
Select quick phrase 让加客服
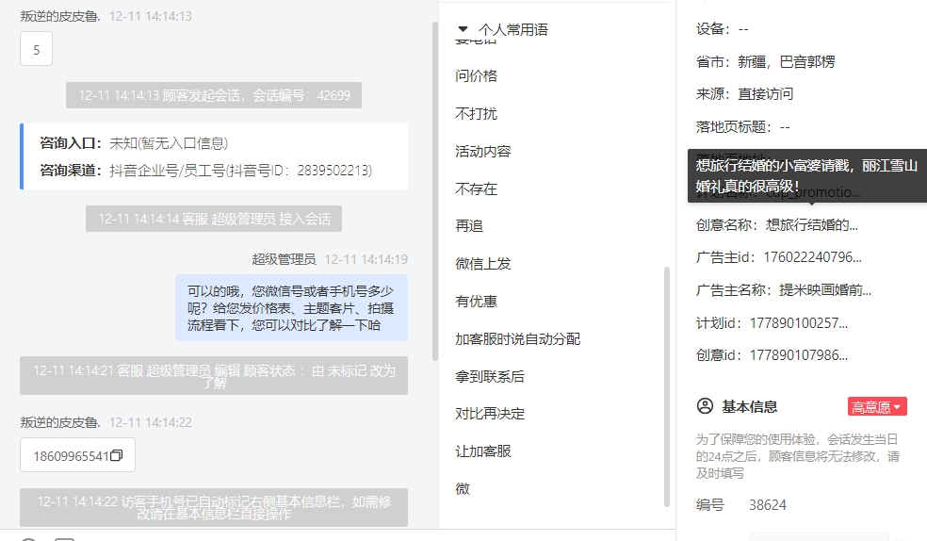483,451
